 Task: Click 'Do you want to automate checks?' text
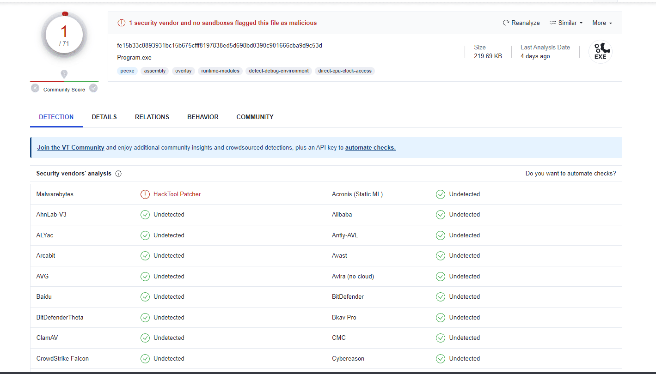click(x=570, y=174)
